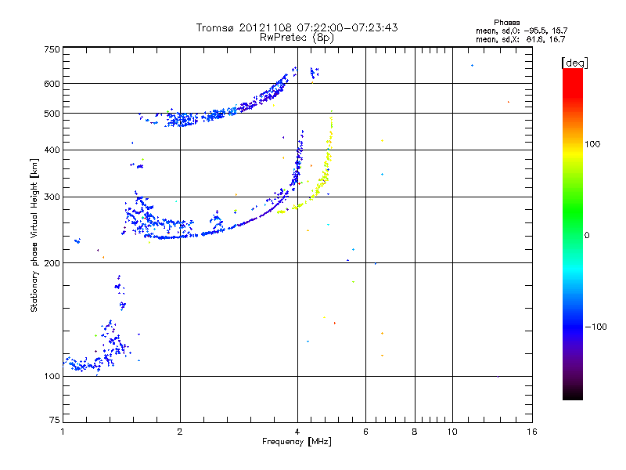The height and width of the screenshot is (470, 626).
Task: Click the y-axis tick label "500"
Action: click(x=52, y=114)
